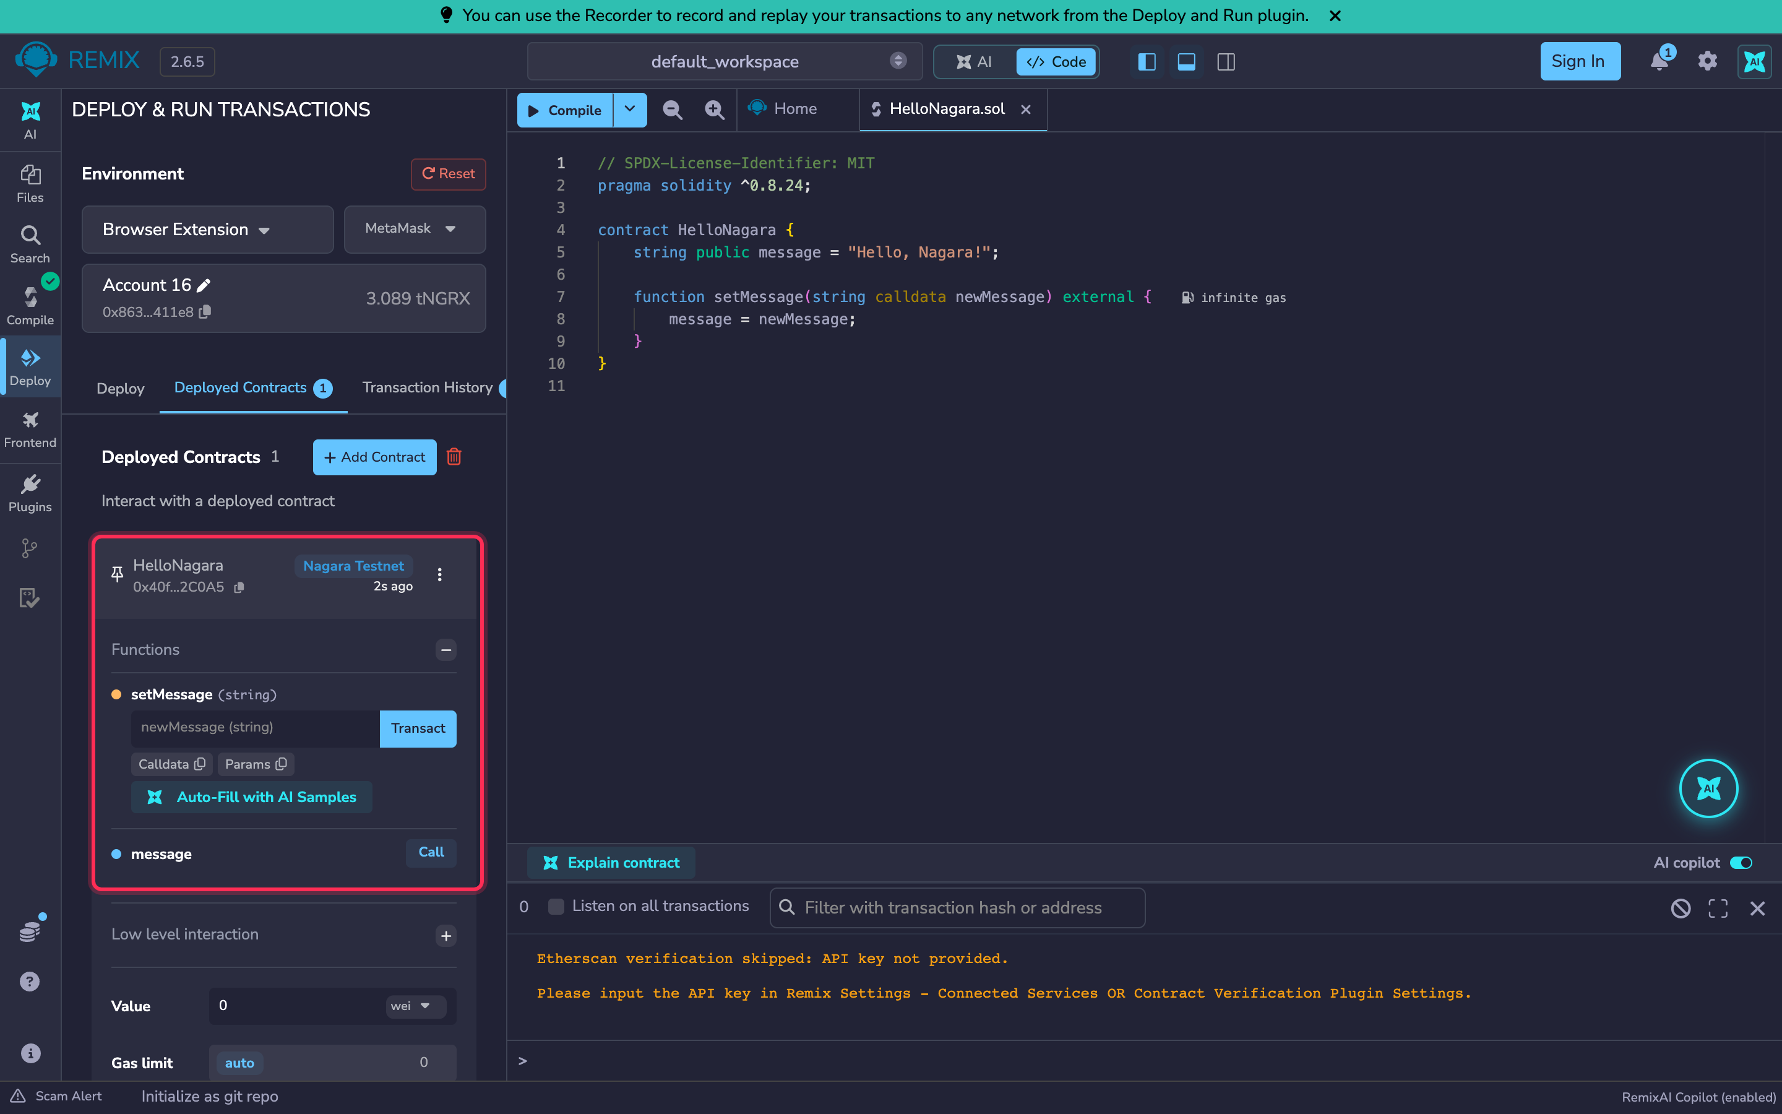Open the default_workspace selector
The image size is (1782, 1114).
tap(725, 61)
